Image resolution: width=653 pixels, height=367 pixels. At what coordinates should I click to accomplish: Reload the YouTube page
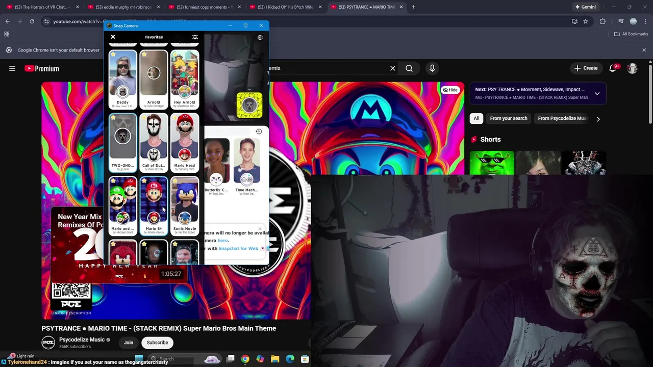point(32,21)
